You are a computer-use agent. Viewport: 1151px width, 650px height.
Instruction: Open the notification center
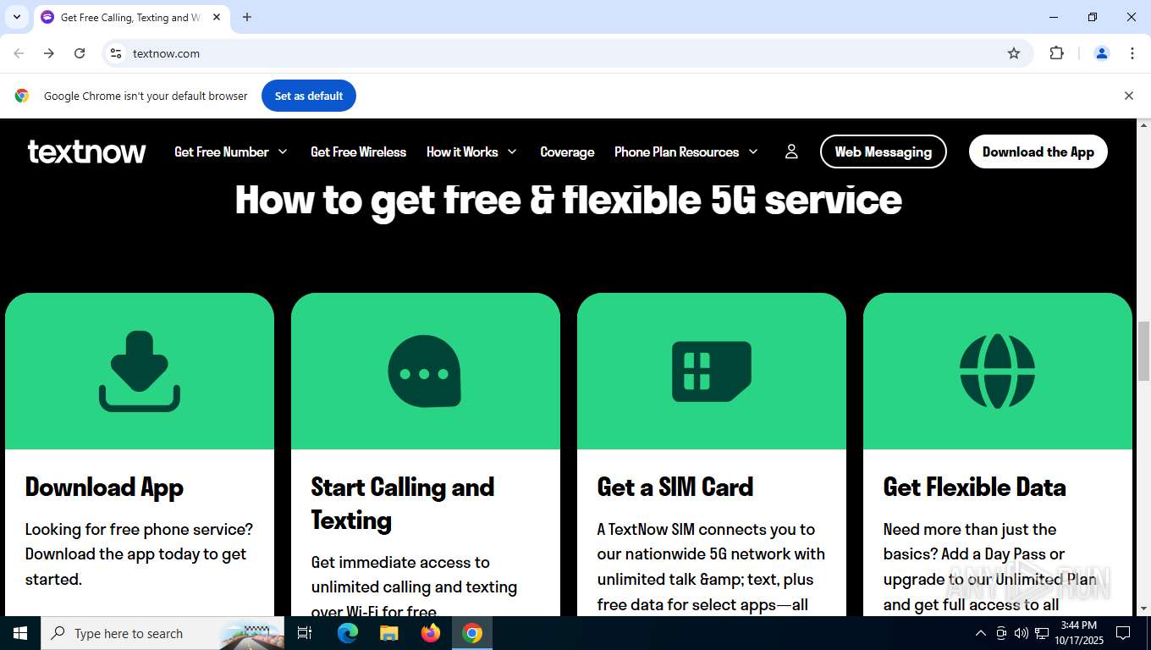pyautogui.click(x=1123, y=633)
